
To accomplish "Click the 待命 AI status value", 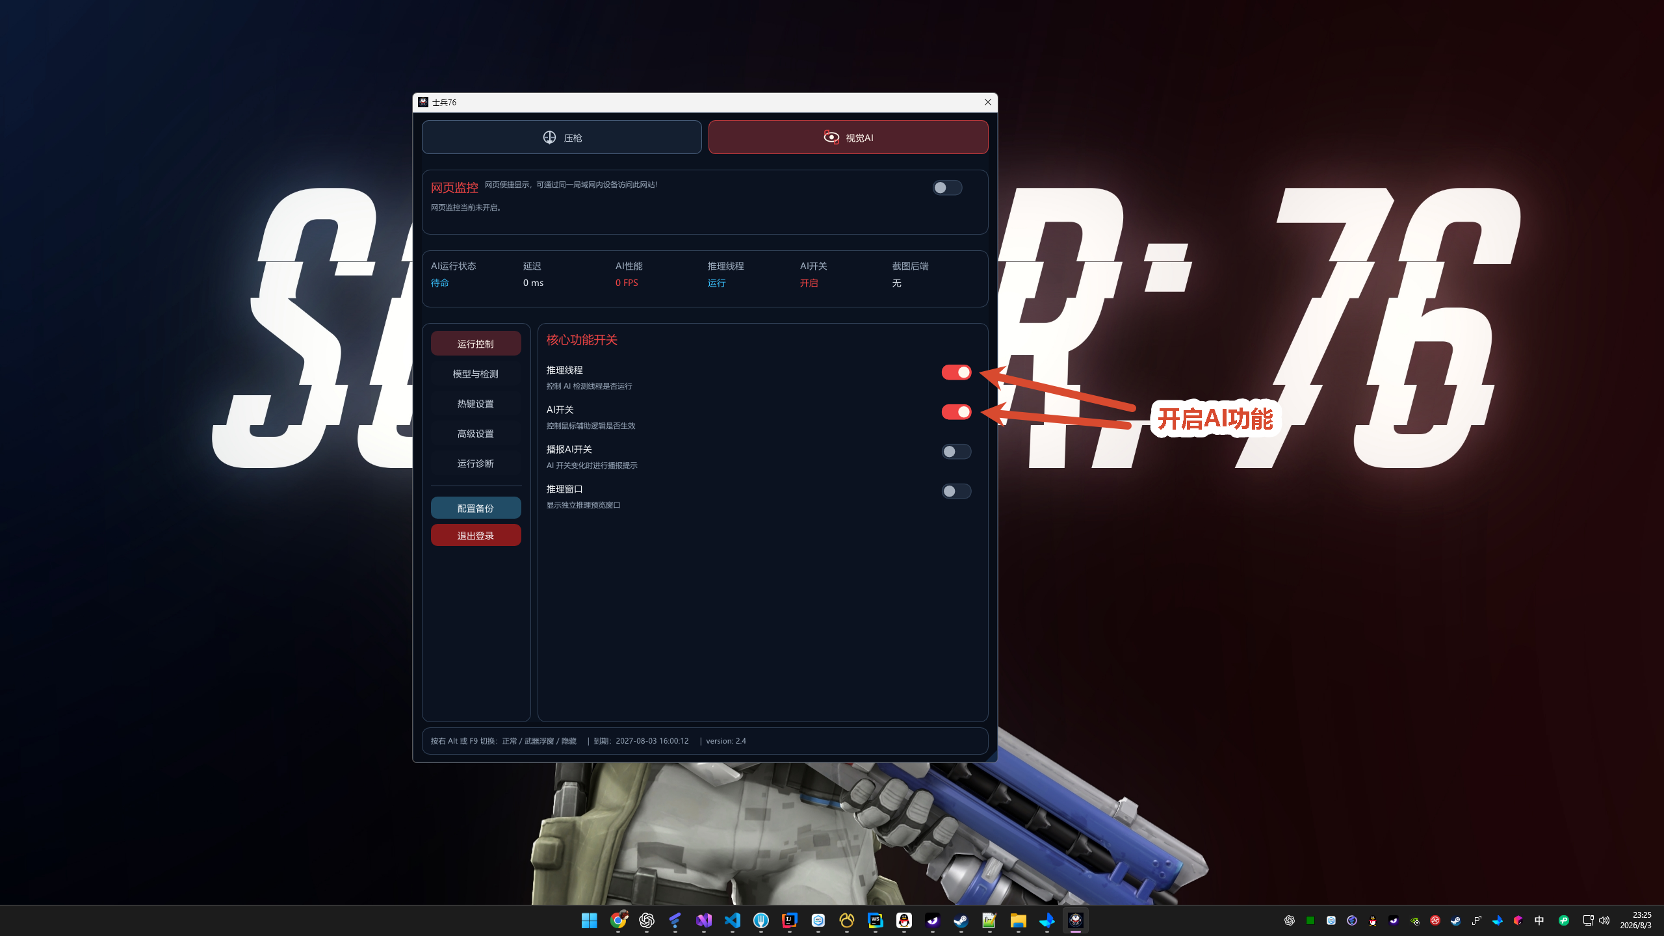I will click(440, 283).
